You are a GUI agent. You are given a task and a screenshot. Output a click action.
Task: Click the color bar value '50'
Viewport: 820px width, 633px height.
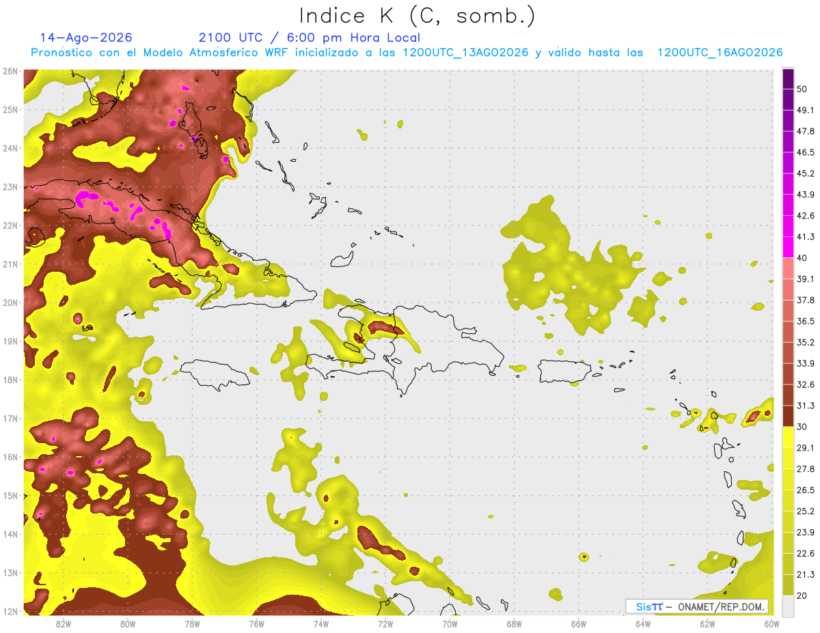802,89
